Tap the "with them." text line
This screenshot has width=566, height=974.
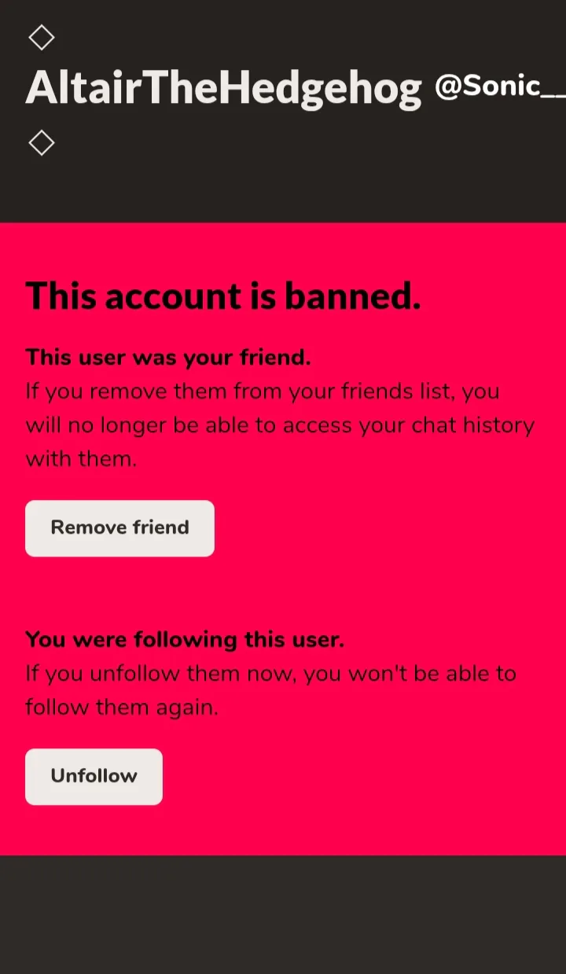coord(81,459)
